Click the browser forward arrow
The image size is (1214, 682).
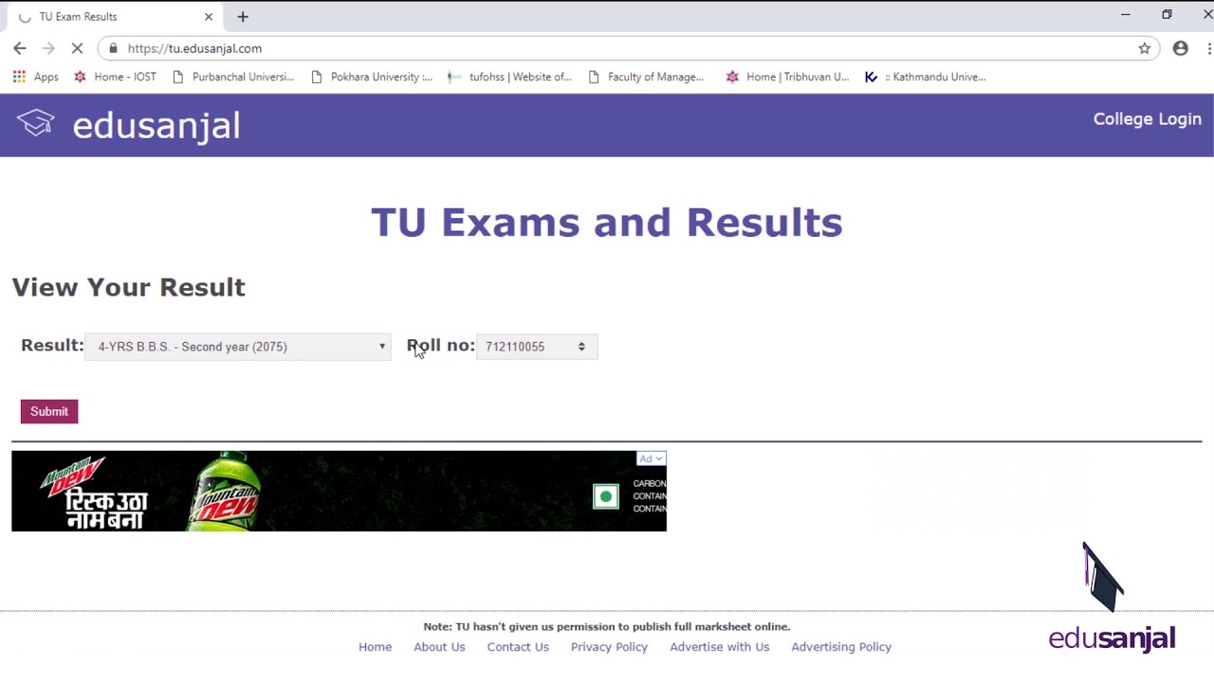click(x=48, y=48)
